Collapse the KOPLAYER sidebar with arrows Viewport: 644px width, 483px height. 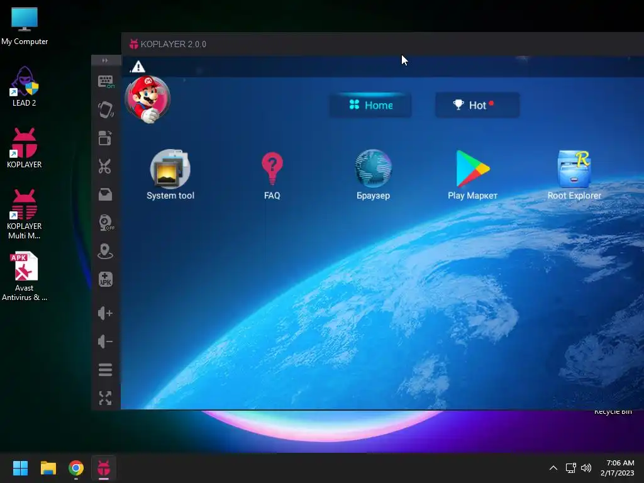click(105, 60)
